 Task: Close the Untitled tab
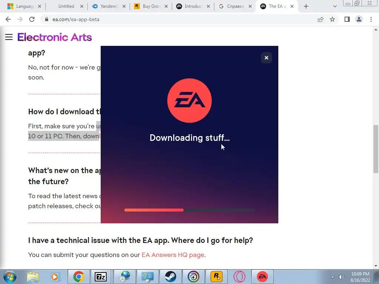[x=82, y=6]
